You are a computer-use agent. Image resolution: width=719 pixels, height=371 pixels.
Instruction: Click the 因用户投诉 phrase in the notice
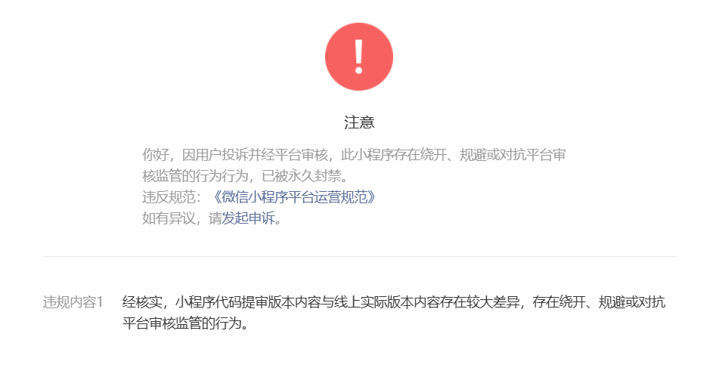215,155
